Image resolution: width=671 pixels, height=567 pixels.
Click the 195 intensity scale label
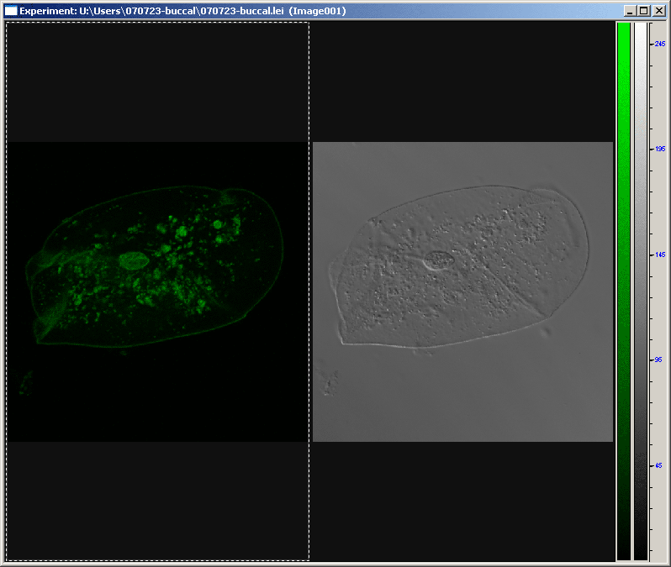(660, 149)
